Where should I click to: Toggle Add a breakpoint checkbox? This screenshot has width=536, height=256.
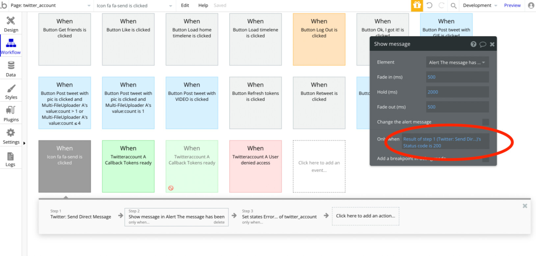(x=485, y=159)
